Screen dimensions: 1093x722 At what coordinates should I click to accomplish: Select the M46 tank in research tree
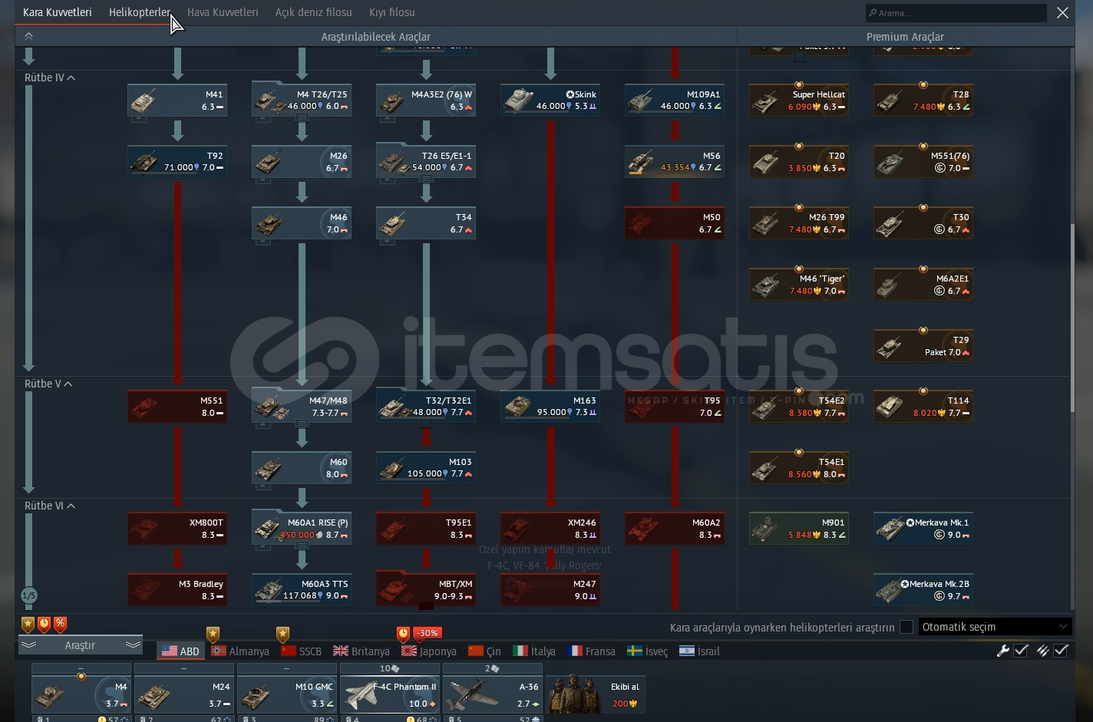coord(302,223)
